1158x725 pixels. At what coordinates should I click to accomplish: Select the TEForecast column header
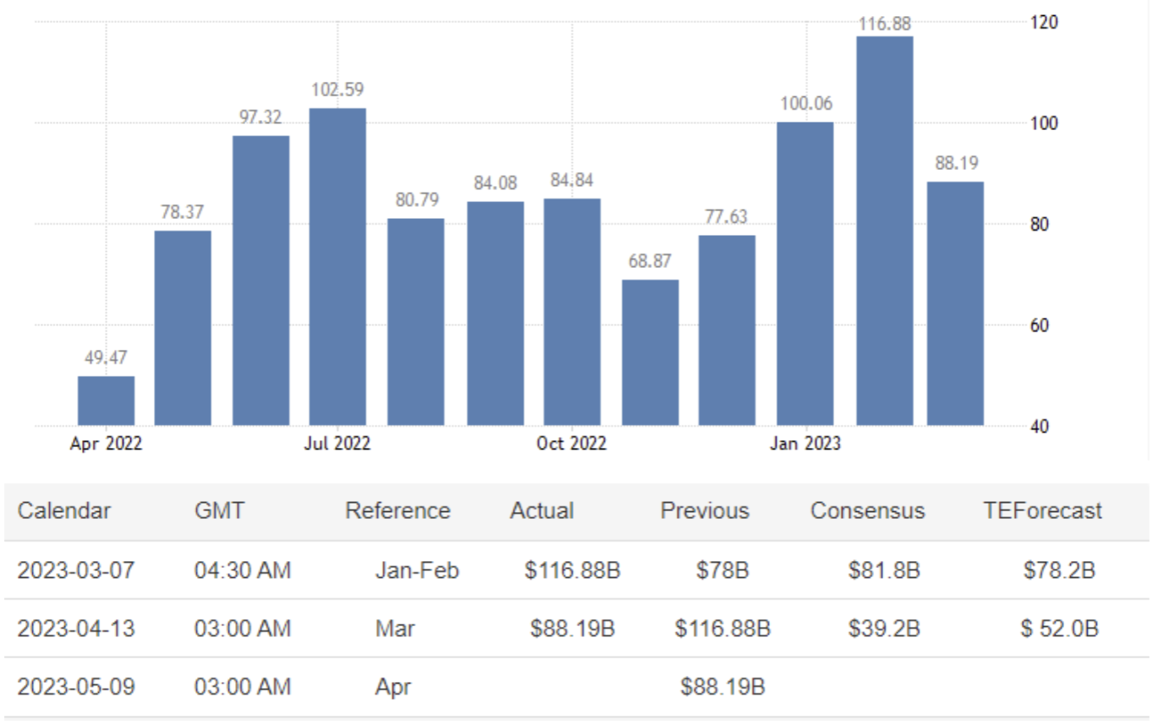[1043, 511]
